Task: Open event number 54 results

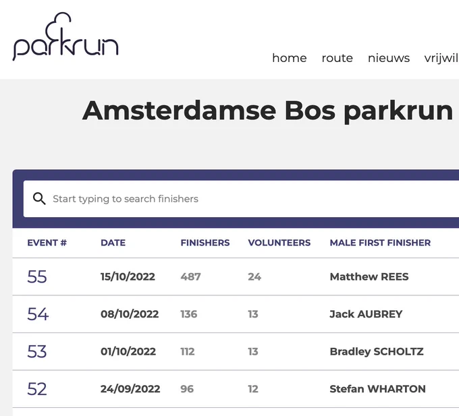Action: tap(38, 314)
